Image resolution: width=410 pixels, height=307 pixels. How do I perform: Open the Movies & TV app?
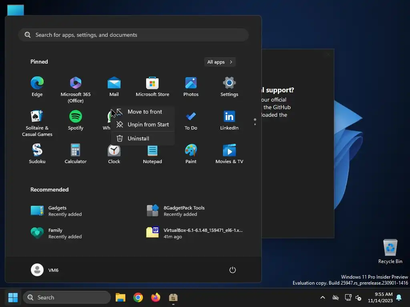coord(229,154)
